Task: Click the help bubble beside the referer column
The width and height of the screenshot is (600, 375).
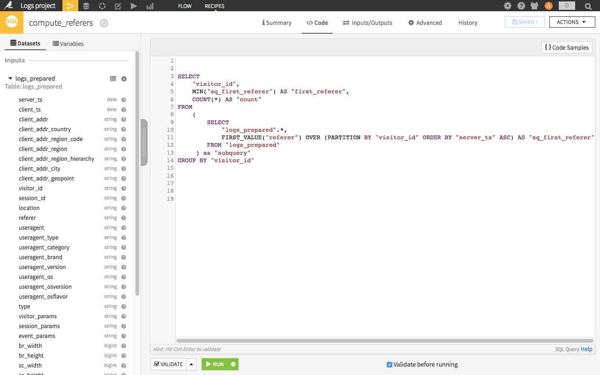Action: click(x=123, y=217)
